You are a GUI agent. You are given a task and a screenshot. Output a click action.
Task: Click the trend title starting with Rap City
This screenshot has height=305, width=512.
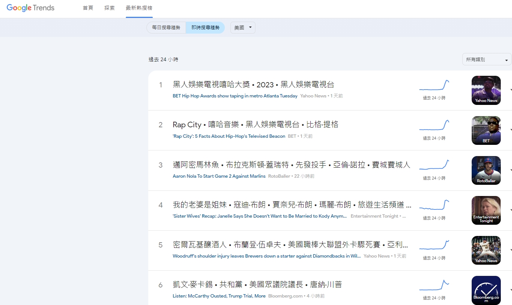256,125
